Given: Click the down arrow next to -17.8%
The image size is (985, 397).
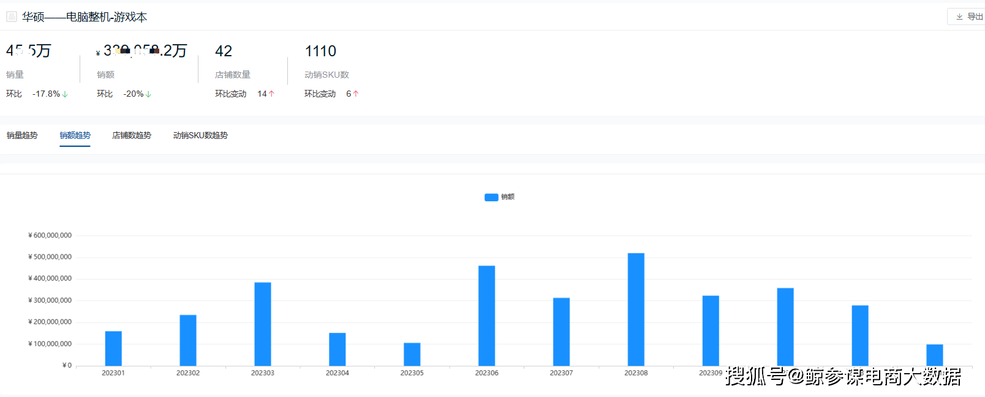Looking at the screenshot, I should [65, 94].
